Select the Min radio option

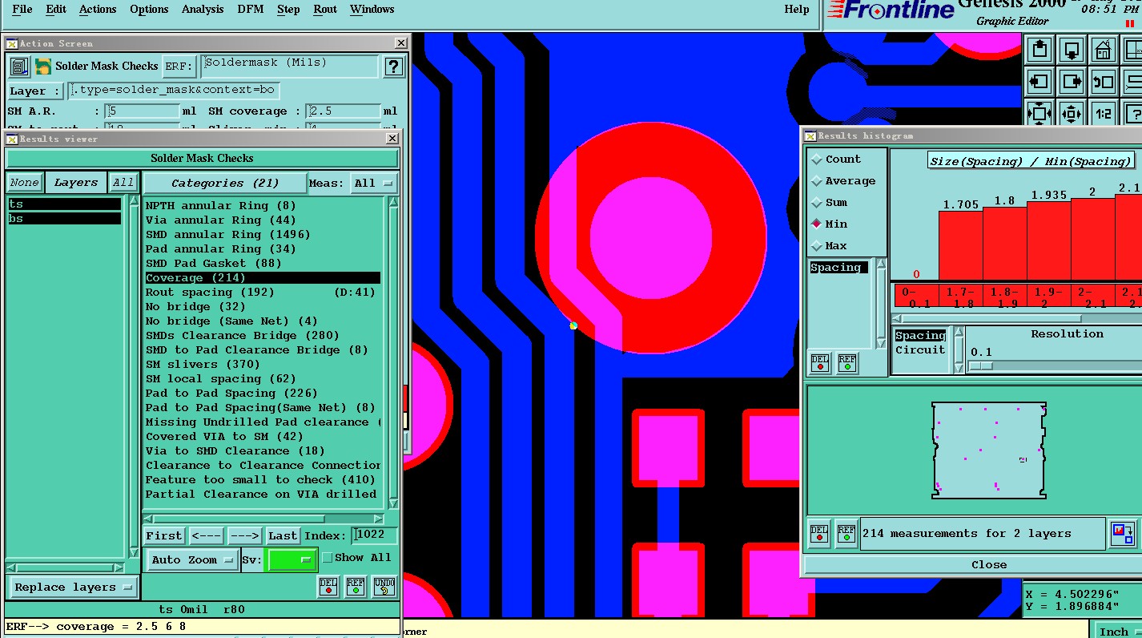coord(830,224)
